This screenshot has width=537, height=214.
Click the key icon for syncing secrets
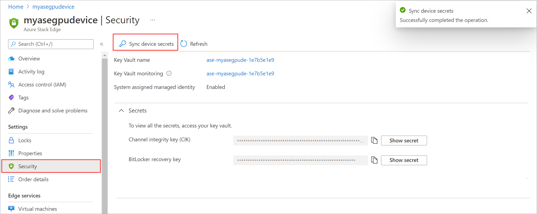point(123,44)
